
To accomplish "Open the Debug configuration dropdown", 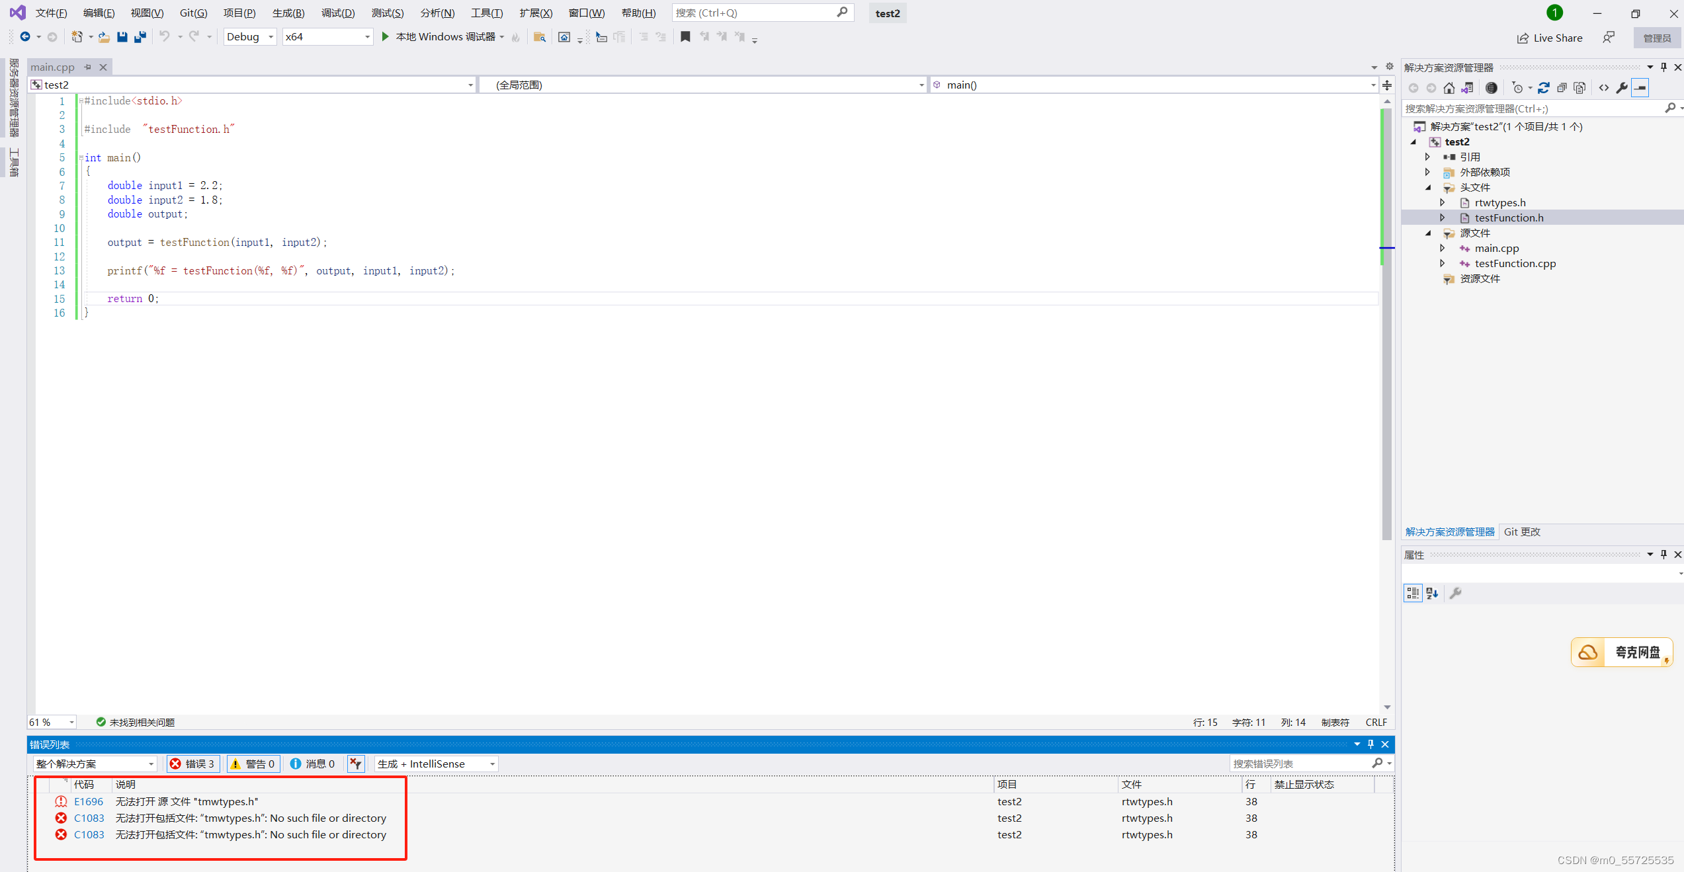I will tap(249, 37).
